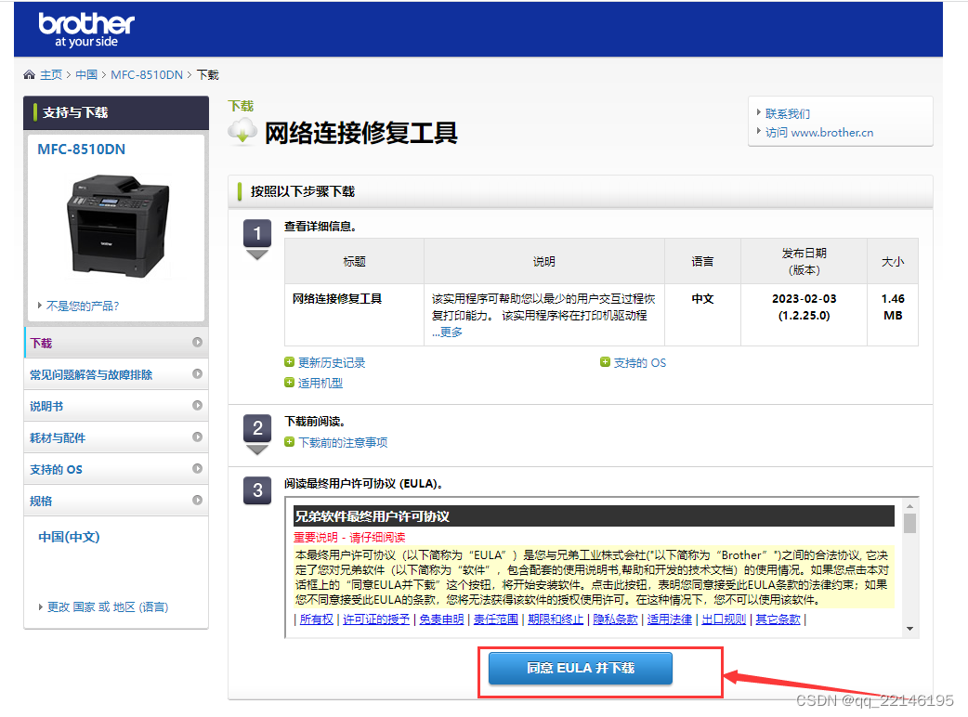
Task: Click arrow icon on 下载 sidebar row
Action: [198, 342]
